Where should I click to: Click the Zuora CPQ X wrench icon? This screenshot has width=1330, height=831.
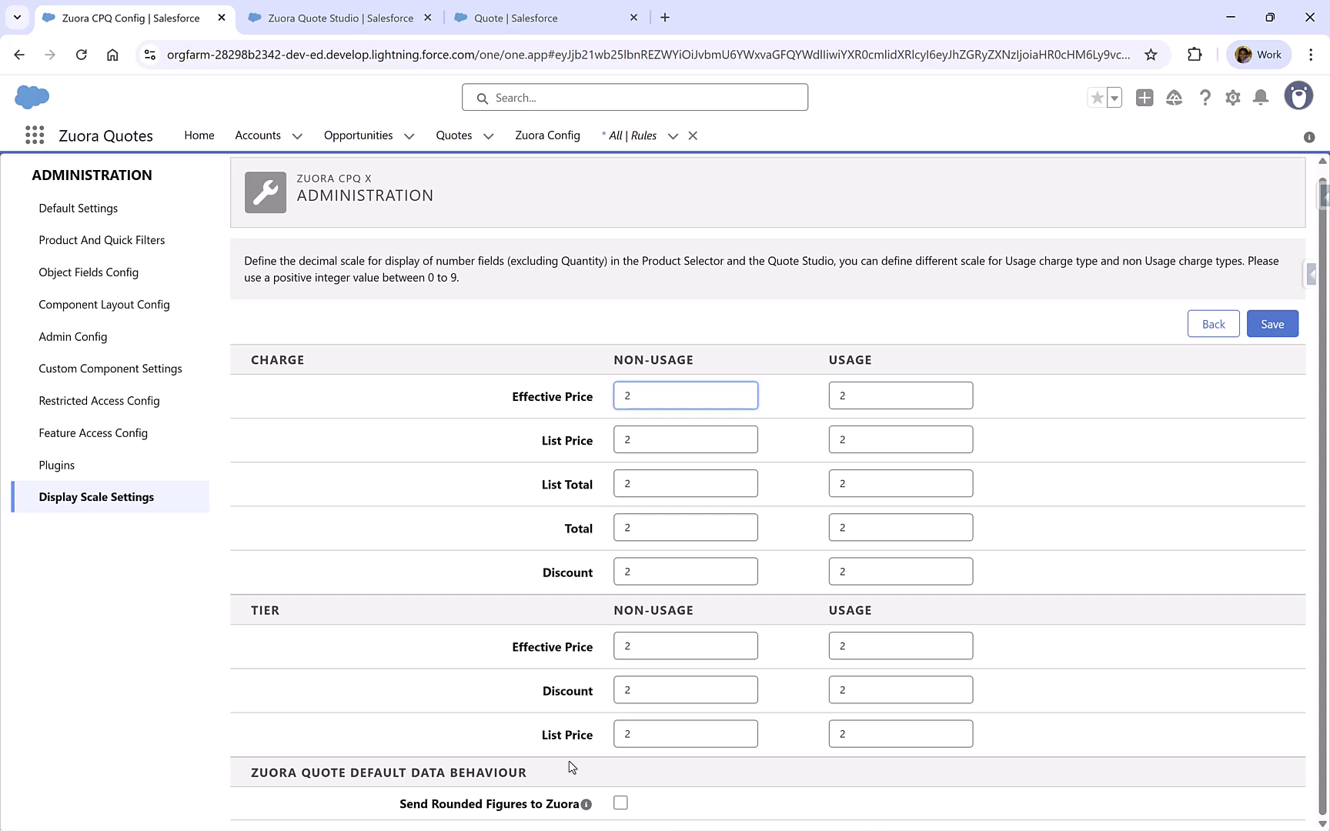point(265,192)
